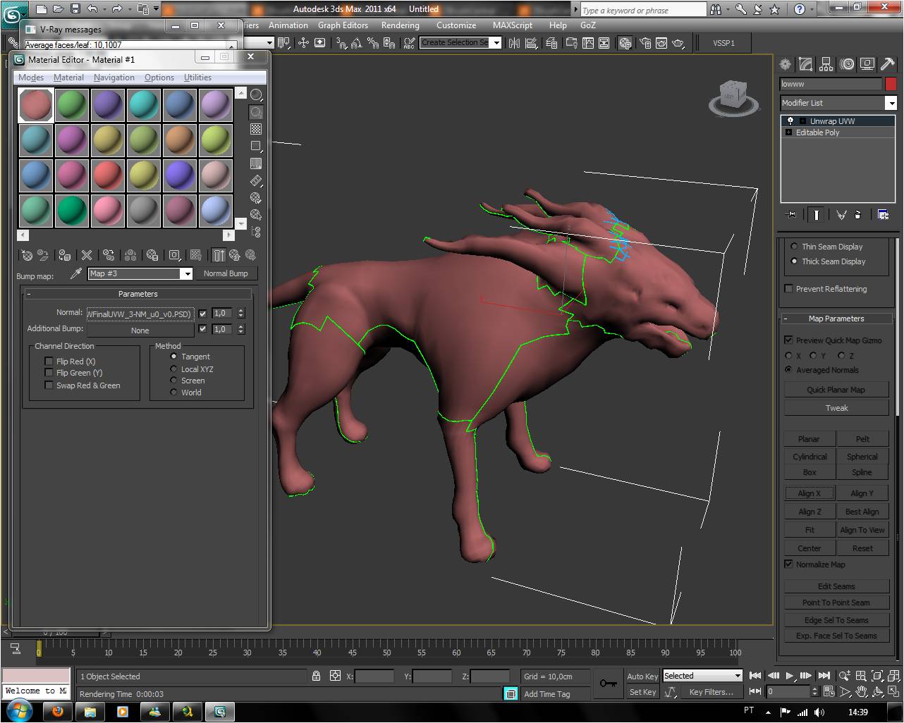
Task: Open the Utilities hammer panel icon
Action: point(887,65)
